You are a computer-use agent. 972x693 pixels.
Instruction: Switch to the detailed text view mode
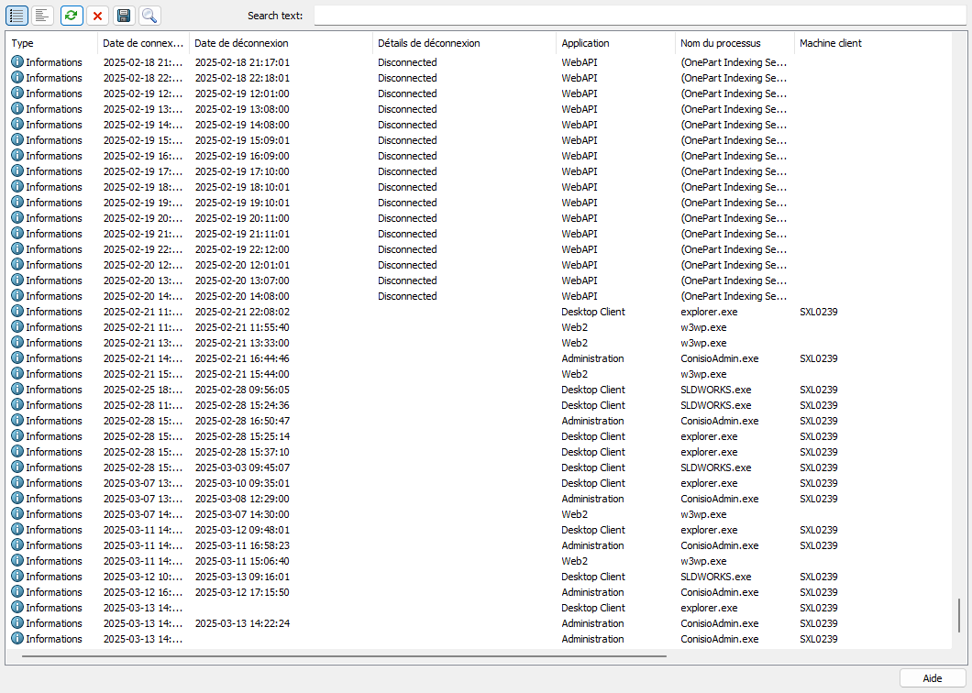coord(42,16)
